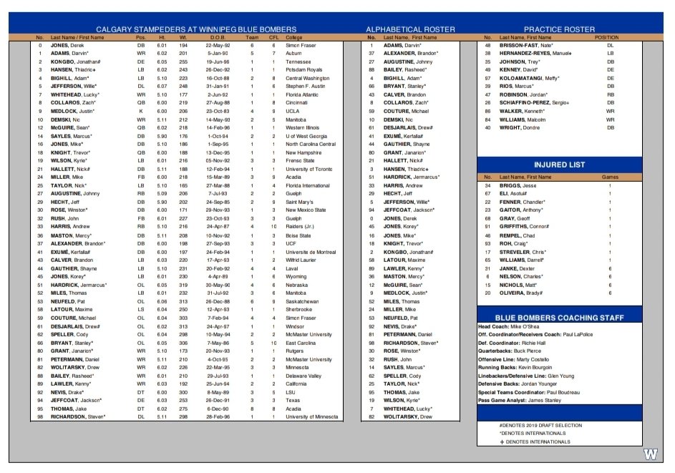The width and height of the screenshot is (675, 473).
Task: Click the 'Last Name / First Name' column header
Action: tap(77, 37)
